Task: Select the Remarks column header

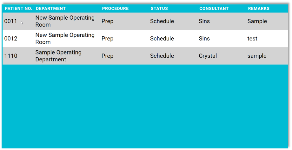Action: click(259, 9)
